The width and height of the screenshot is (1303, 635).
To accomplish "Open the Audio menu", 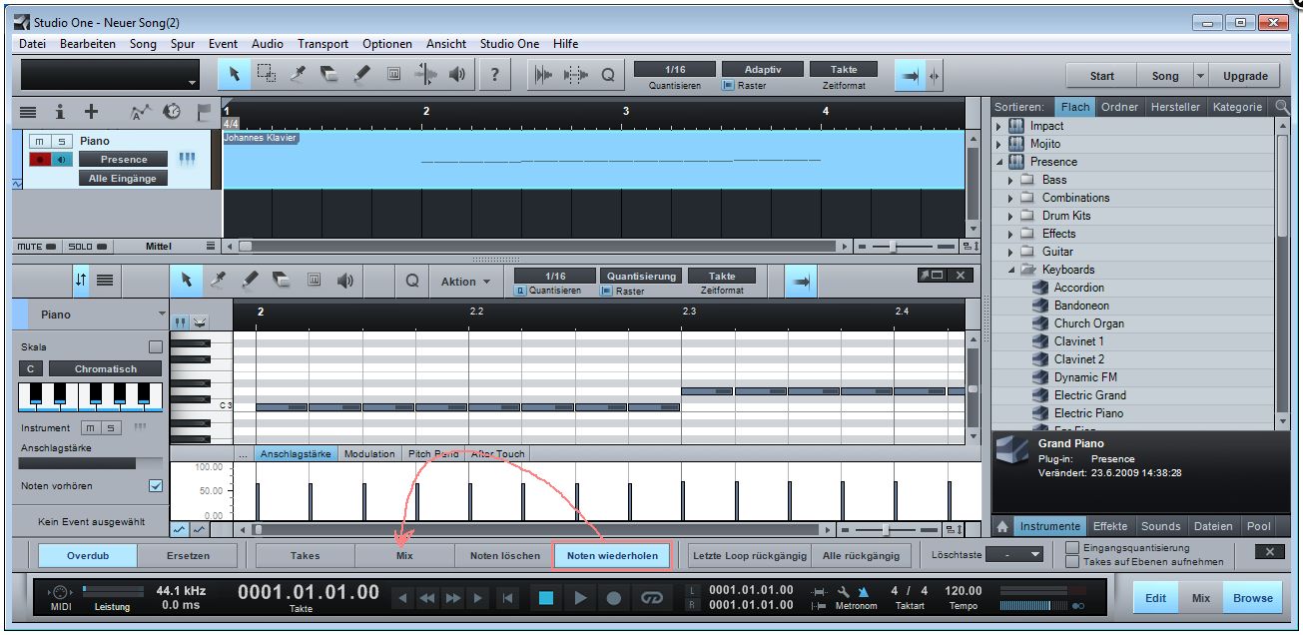I will pos(267,44).
